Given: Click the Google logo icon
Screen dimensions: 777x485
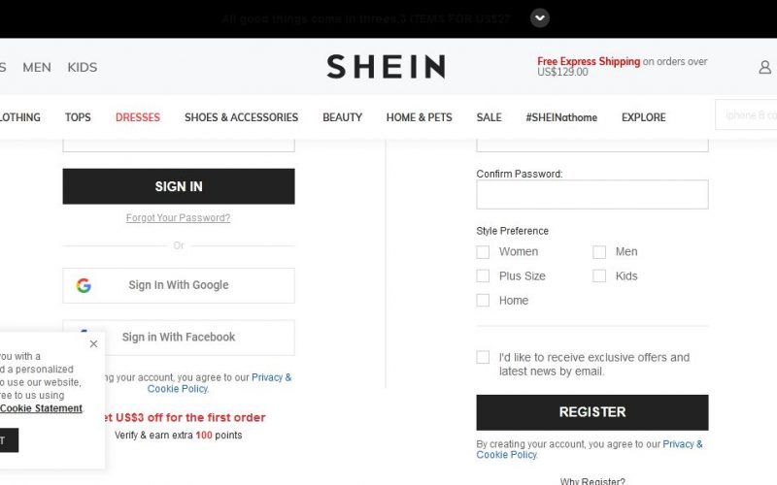Looking at the screenshot, I should (84, 285).
